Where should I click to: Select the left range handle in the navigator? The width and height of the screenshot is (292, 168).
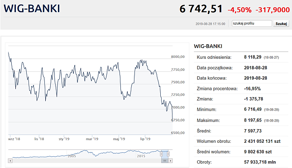[x=161, y=154]
